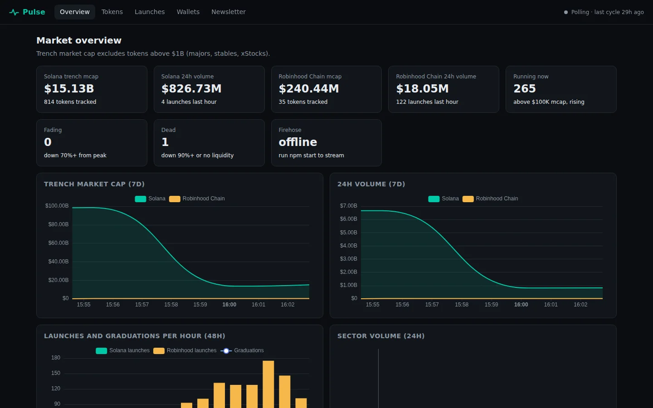Screen dimensions: 653x408
Task: Click the Pulse heartbeat logo icon
Action: (x=14, y=12)
